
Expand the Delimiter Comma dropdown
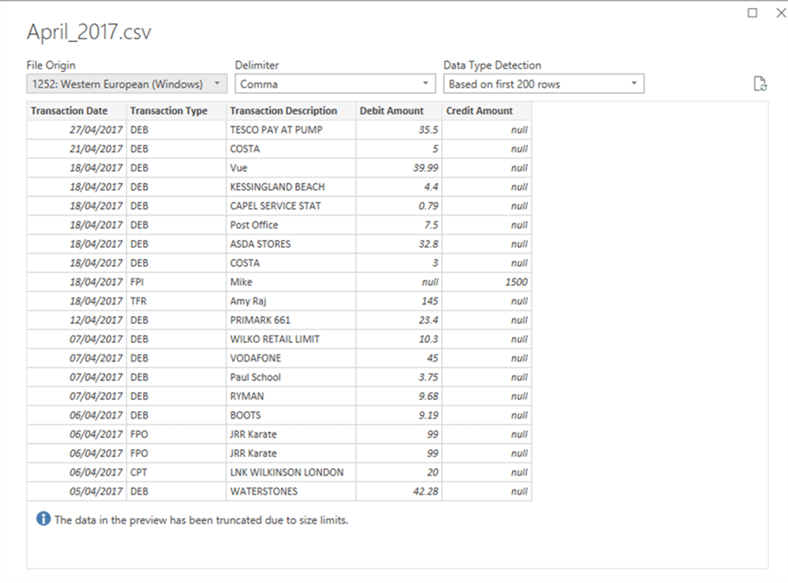pyautogui.click(x=334, y=84)
